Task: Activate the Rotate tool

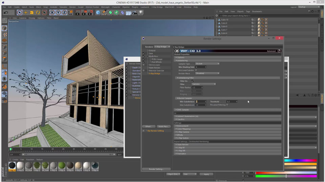Action: (x=38, y=12)
